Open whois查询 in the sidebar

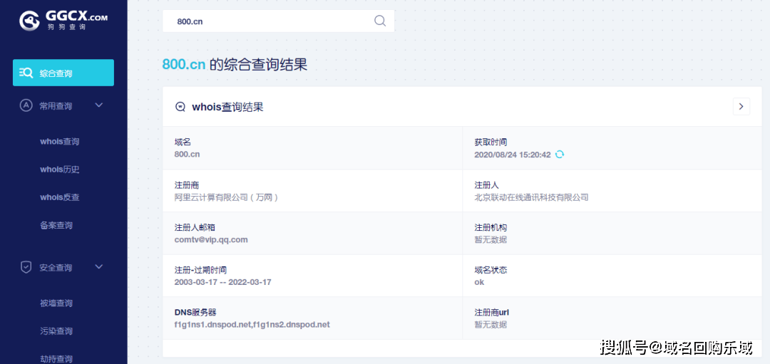click(59, 142)
